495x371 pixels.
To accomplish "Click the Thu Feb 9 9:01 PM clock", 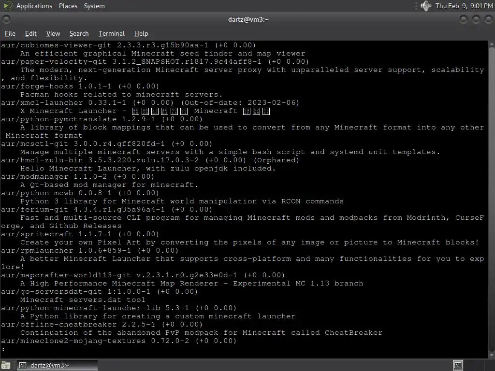I will pos(464,6).
